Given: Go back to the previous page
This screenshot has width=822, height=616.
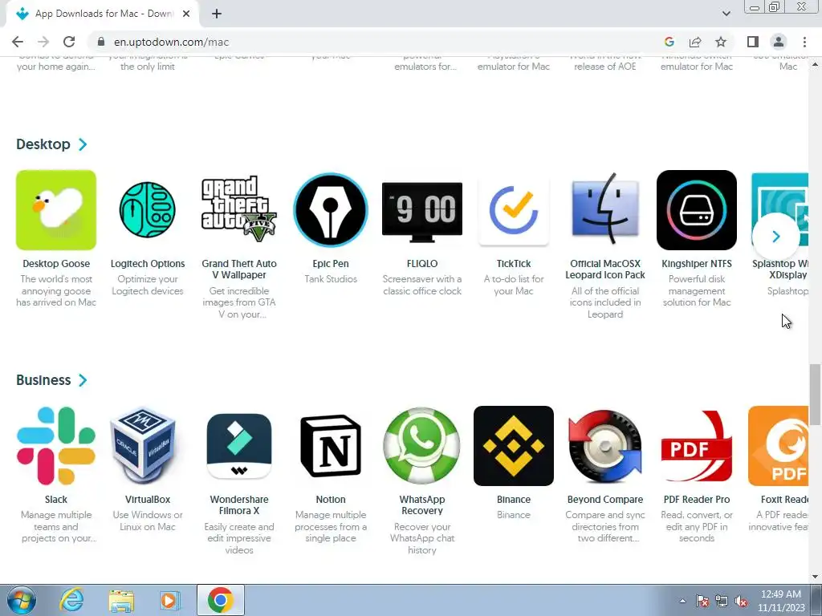Looking at the screenshot, I should [x=18, y=42].
